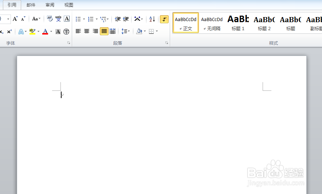Image resolution: width=322 pixels, height=194 pixels.
Task: Switch to the 审阅 tab
Action: (x=50, y=5)
